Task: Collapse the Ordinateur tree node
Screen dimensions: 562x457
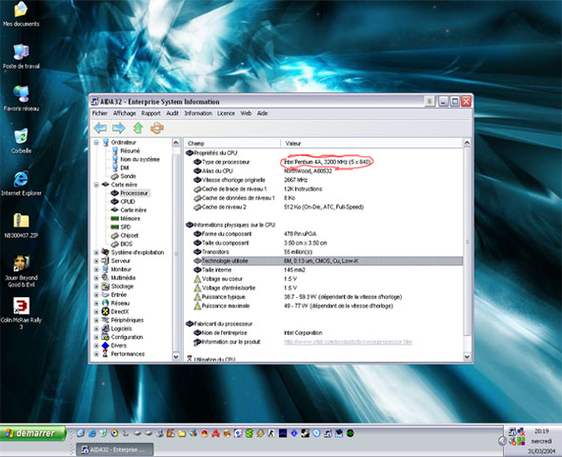Action: coord(96,143)
